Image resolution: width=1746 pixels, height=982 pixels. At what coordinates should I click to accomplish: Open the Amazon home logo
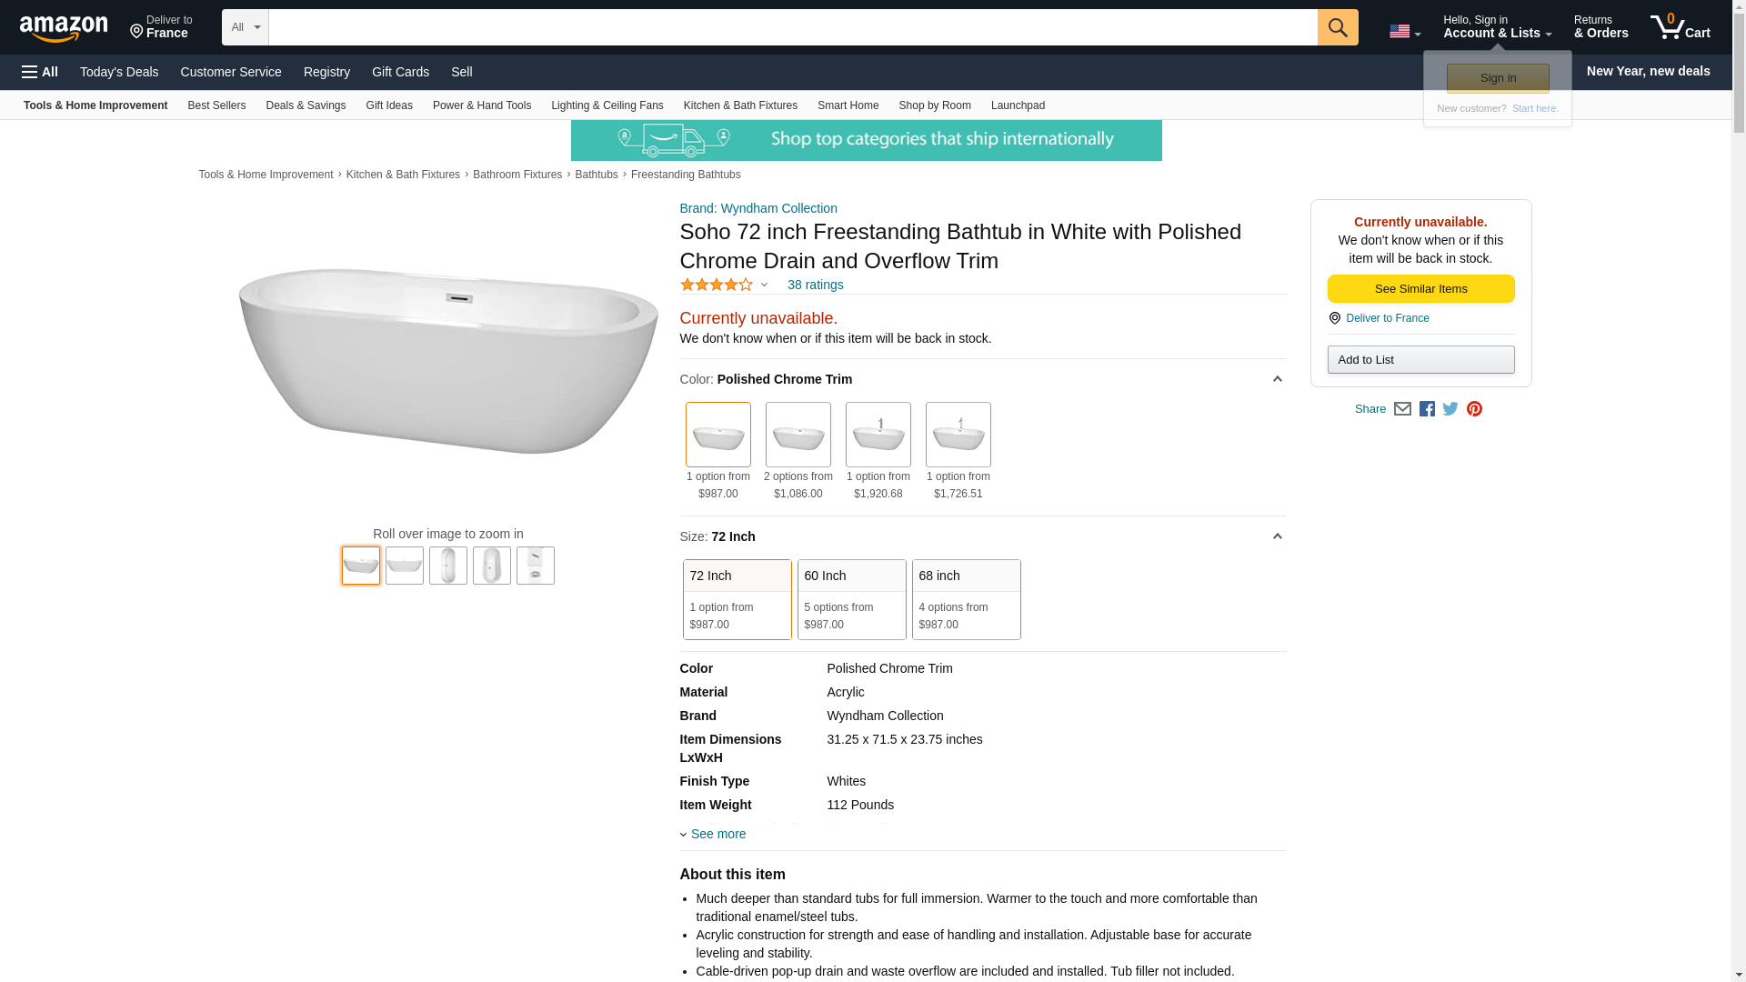point(64,28)
